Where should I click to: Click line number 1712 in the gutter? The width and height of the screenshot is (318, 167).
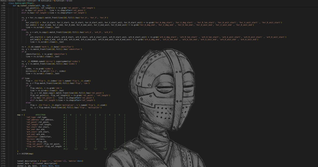(x=3, y=17)
